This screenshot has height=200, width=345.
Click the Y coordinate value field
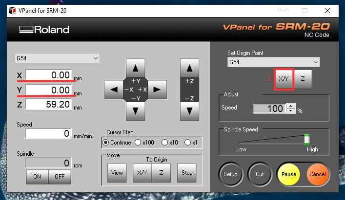click(x=49, y=90)
